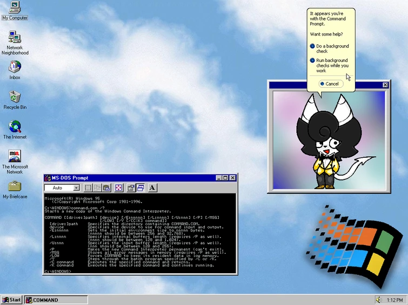Image resolution: width=408 pixels, height=305 pixels.
Task: Click the MS-DOS Prompt title bar text
Action: (x=70, y=178)
